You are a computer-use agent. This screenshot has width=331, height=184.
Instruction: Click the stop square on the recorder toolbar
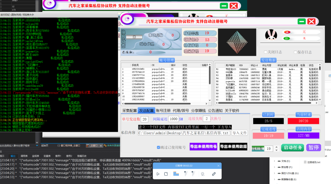pyautogui.click(x=166, y=174)
